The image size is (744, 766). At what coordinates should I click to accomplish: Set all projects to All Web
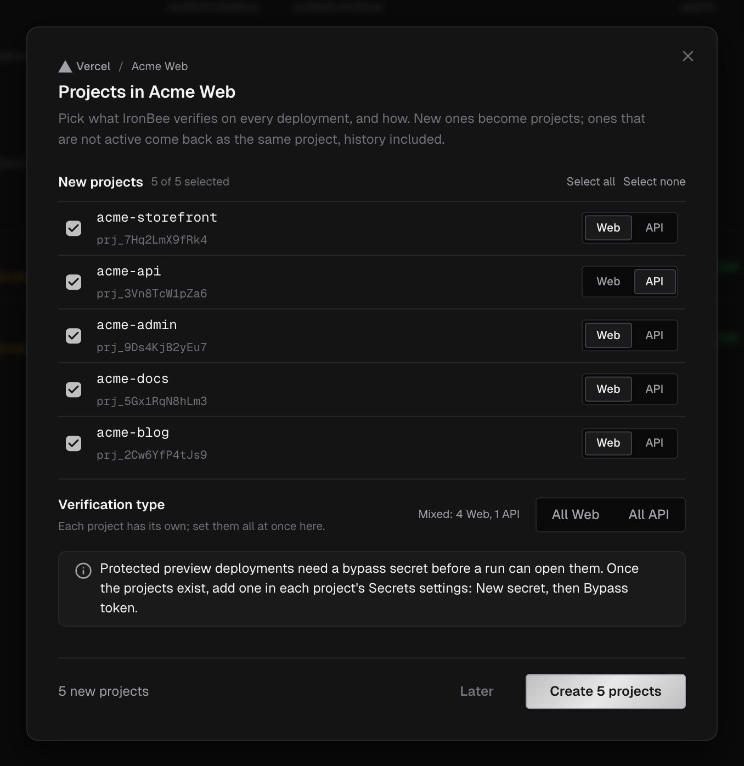575,515
